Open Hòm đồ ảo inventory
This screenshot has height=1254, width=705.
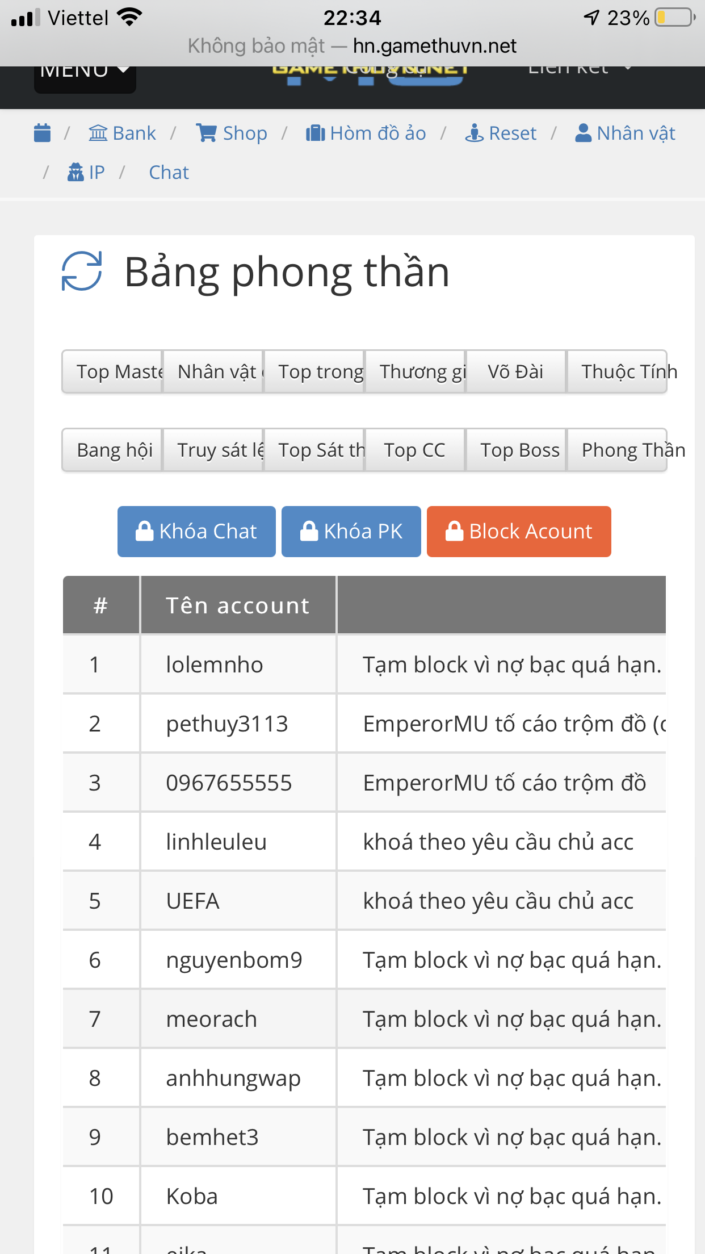click(x=366, y=133)
